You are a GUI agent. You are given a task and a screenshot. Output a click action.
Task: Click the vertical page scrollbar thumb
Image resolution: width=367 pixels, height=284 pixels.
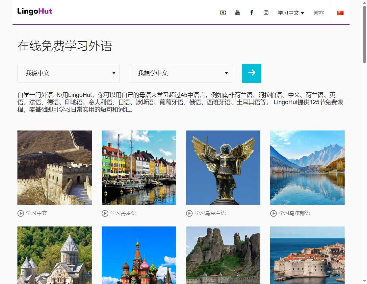click(364, 35)
